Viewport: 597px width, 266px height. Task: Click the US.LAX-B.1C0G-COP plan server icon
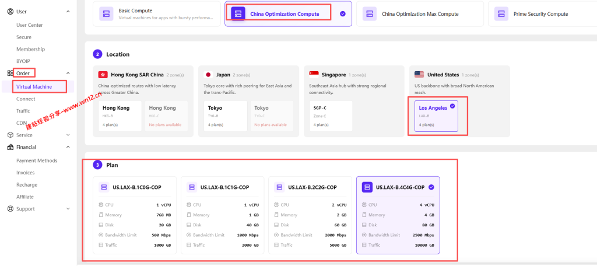[x=104, y=187]
